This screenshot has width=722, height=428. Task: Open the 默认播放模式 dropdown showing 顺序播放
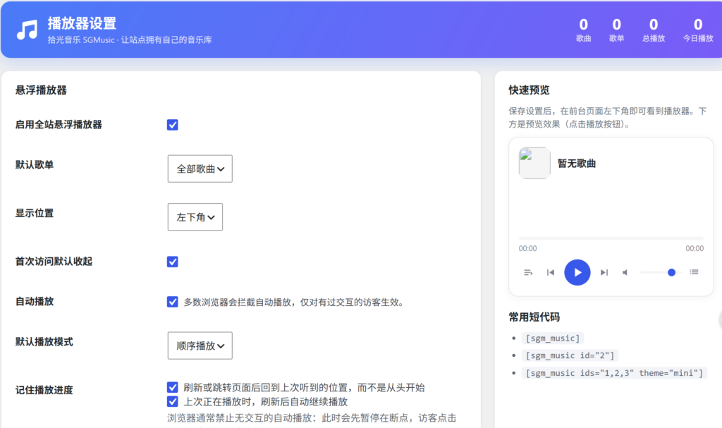pyautogui.click(x=200, y=346)
